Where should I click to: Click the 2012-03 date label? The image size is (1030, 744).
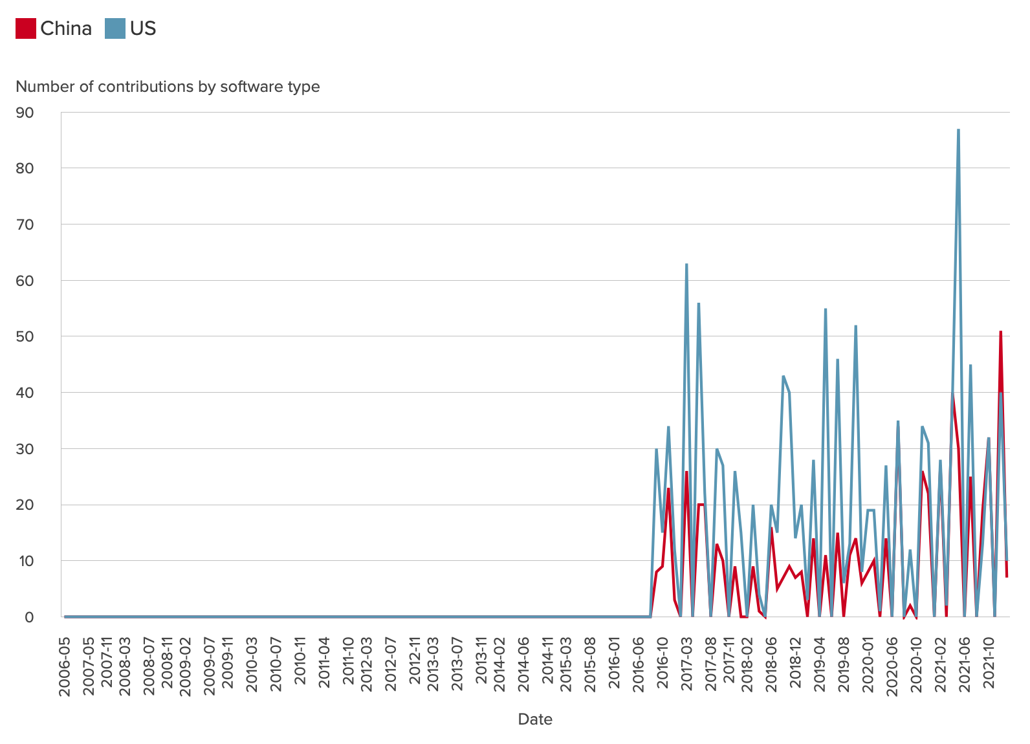tap(367, 666)
